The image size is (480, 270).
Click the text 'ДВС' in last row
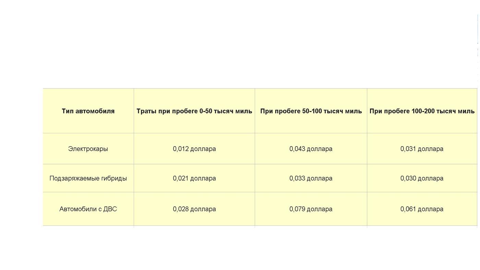click(110, 209)
